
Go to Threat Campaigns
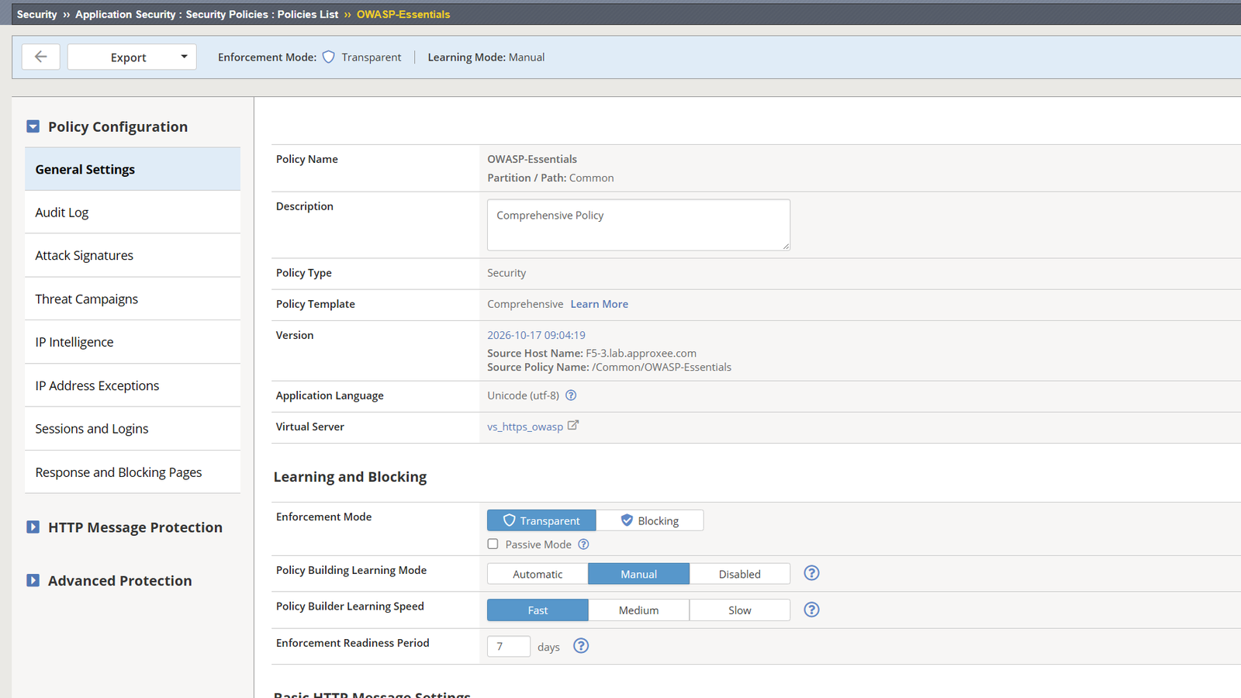tap(133, 299)
